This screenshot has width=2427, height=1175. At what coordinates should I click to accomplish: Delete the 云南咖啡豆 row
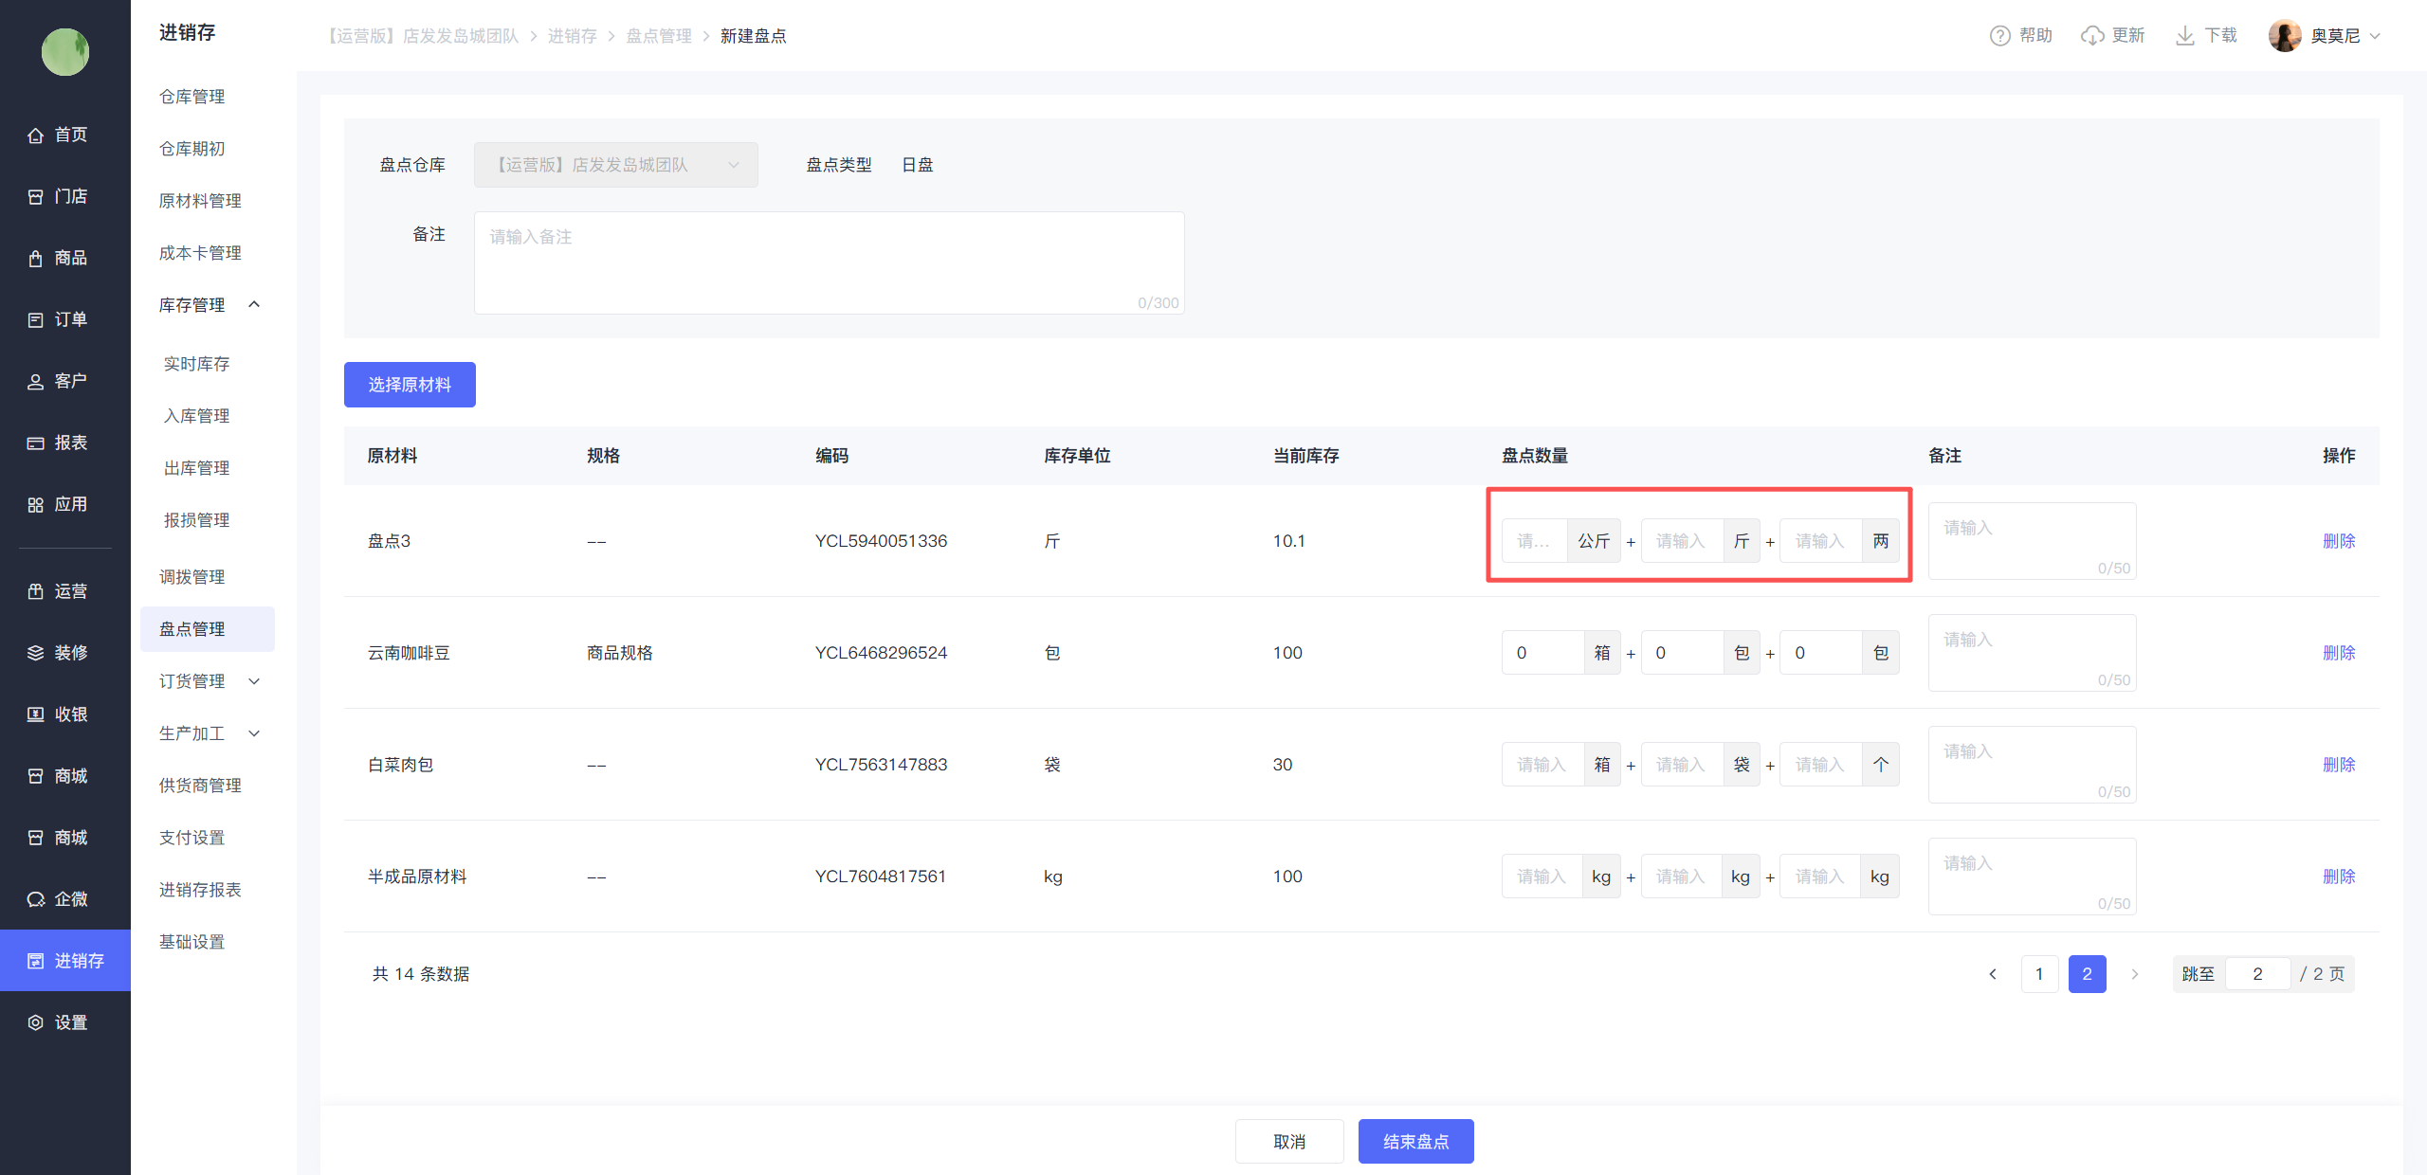click(2338, 653)
